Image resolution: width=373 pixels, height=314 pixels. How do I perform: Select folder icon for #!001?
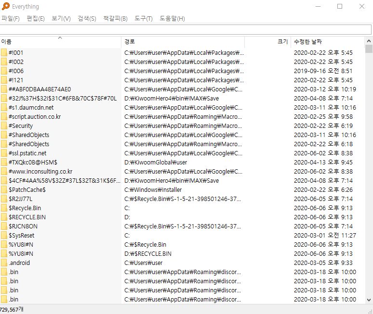(x=4, y=53)
